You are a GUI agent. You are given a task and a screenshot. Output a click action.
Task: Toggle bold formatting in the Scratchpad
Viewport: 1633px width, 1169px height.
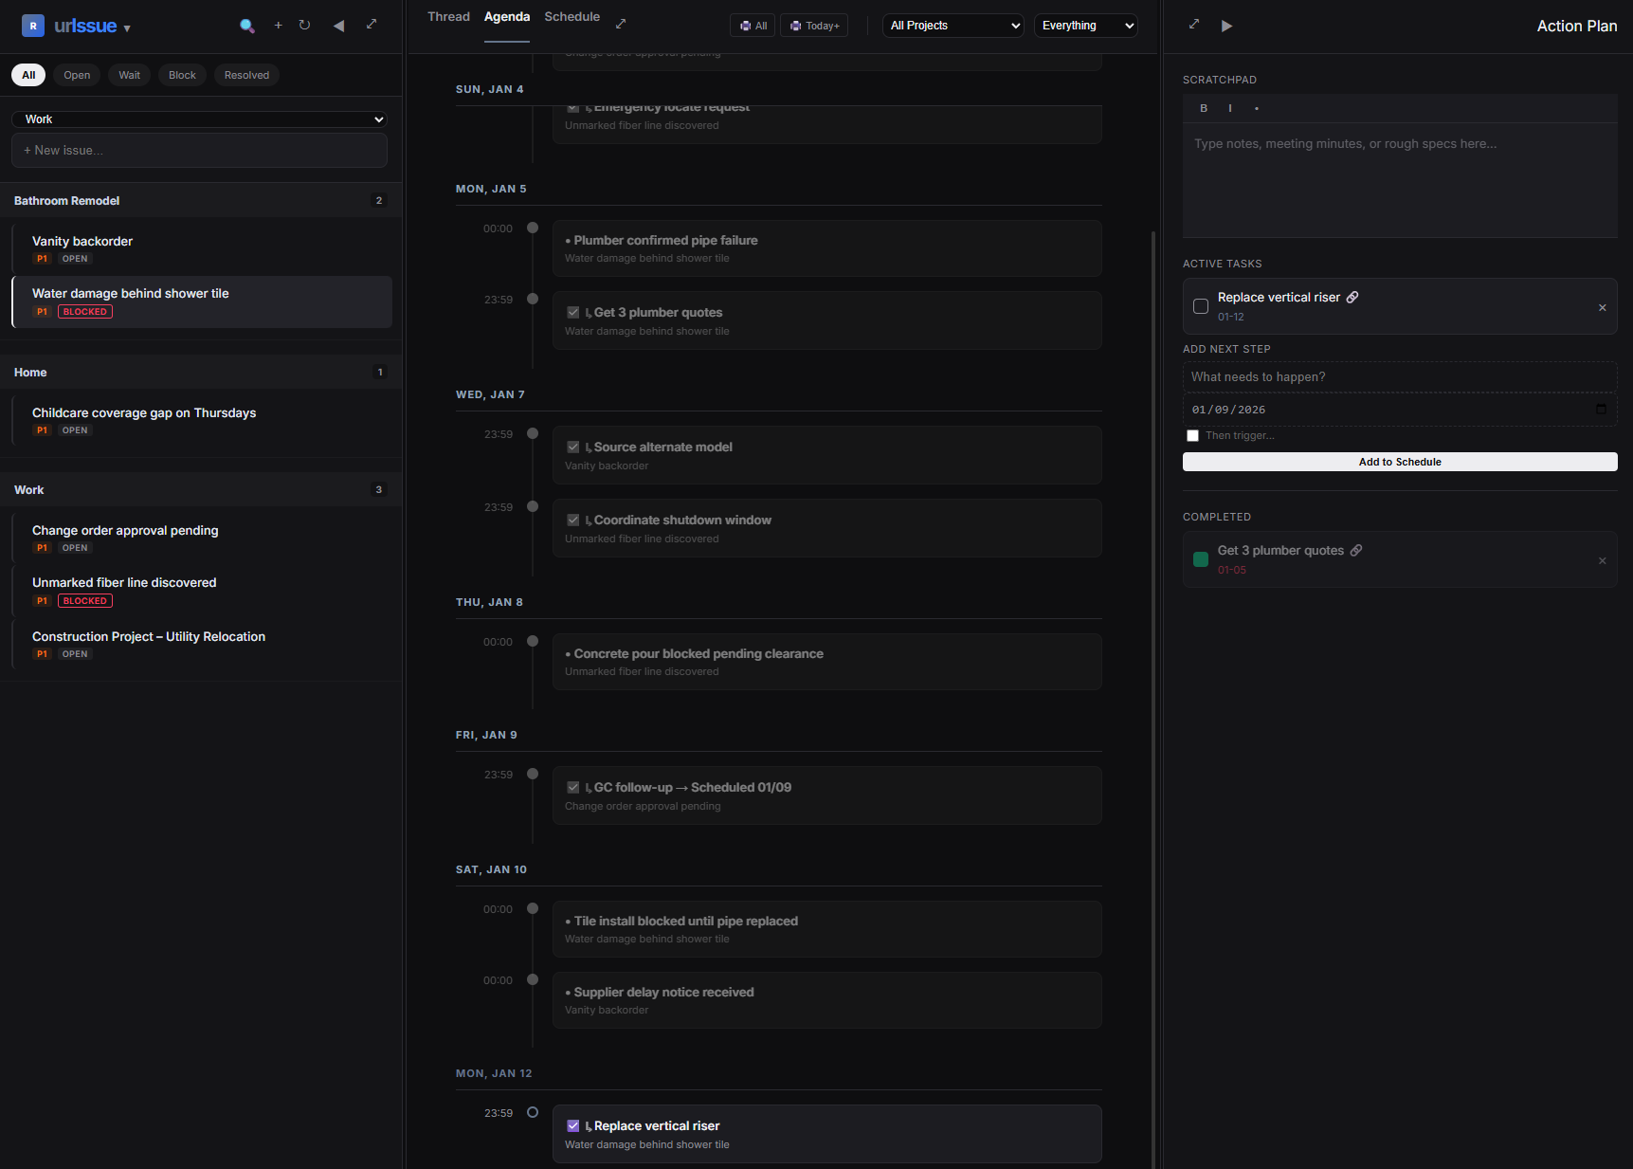coord(1204,108)
